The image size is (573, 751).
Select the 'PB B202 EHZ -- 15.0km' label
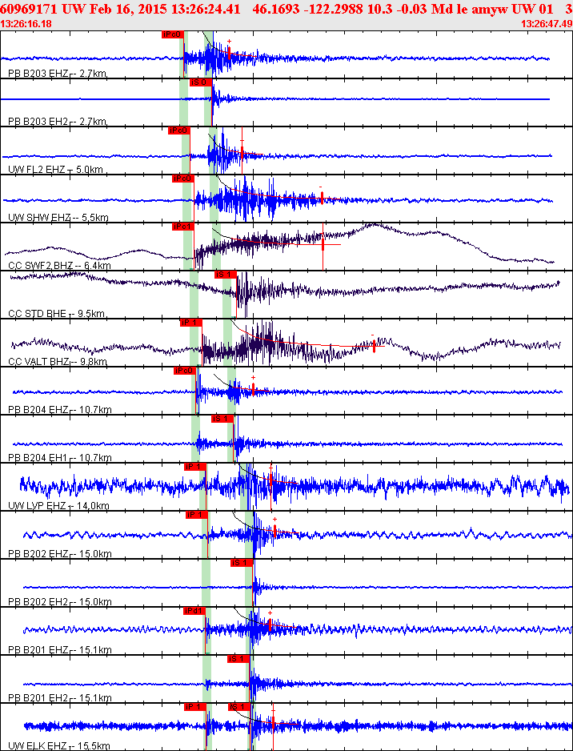60,554
